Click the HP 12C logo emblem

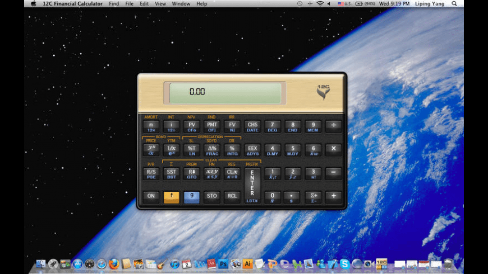tap(324, 91)
